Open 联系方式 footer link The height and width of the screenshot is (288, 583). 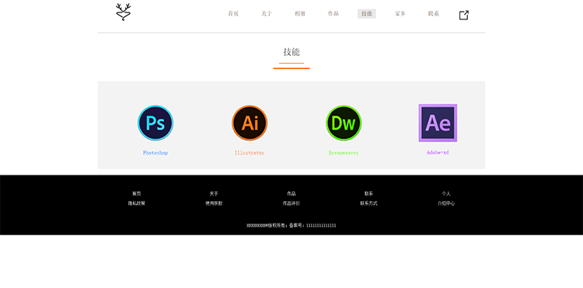tap(368, 203)
